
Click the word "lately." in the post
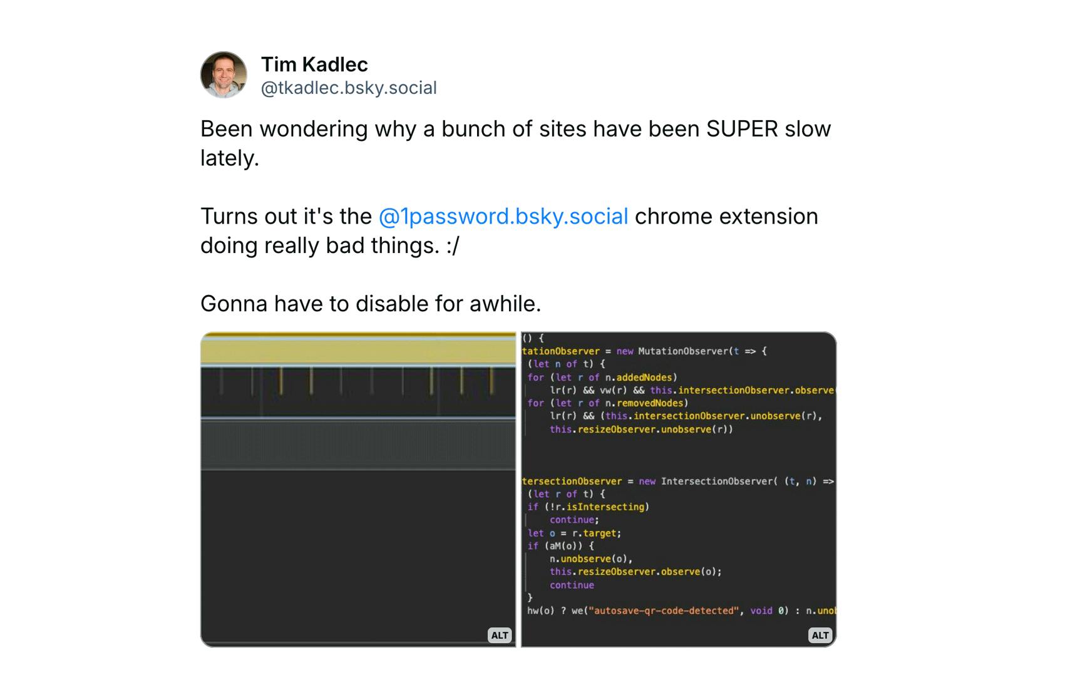point(229,158)
